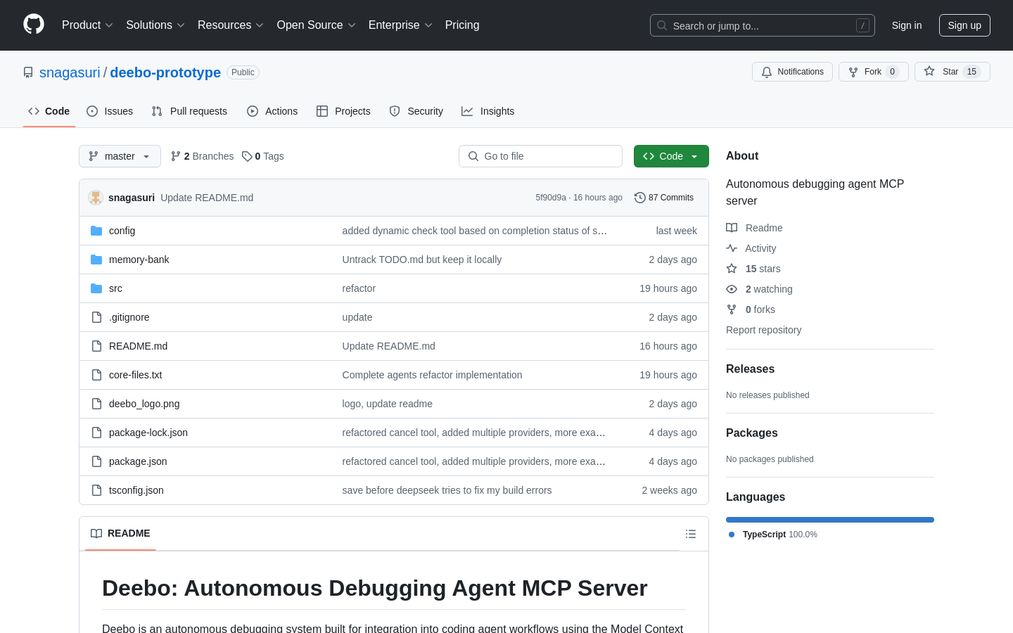Click the GitHub logo icon
The width and height of the screenshot is (1013, 633).
pos(34,25)
